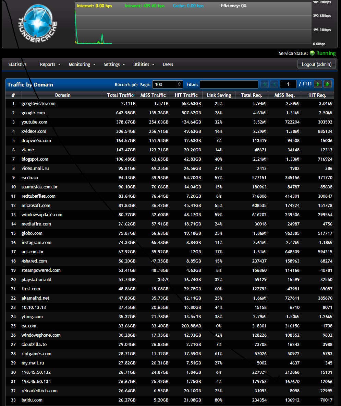
Task: Expand the Utilities dropdown menu
Action: coord(144,65)
